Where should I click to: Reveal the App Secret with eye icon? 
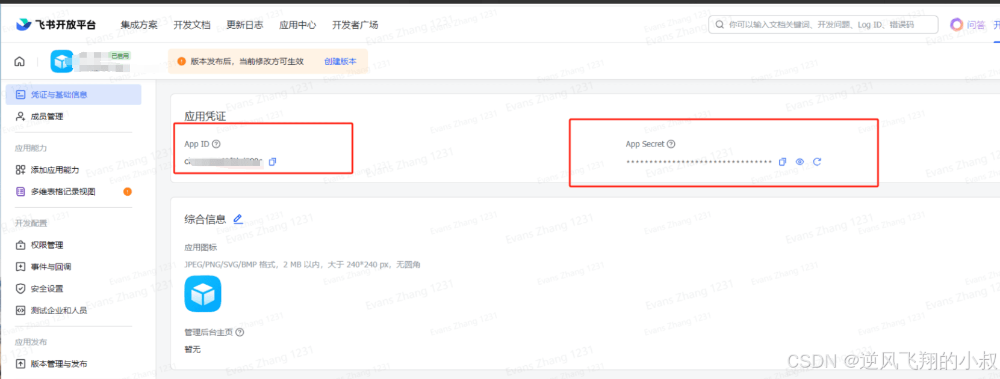[800, 162]
